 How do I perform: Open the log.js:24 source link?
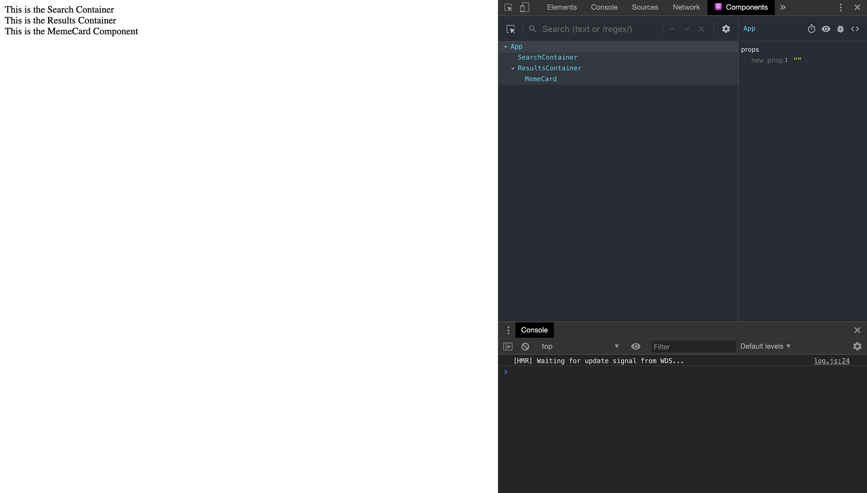coord(831,361)
